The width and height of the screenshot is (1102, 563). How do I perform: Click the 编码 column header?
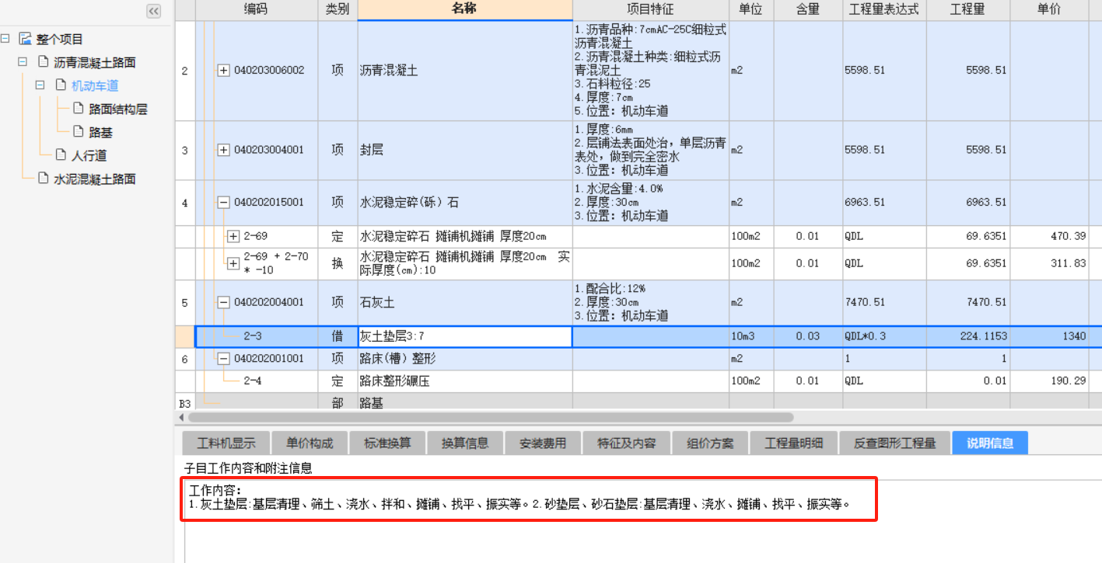(256, 9)
